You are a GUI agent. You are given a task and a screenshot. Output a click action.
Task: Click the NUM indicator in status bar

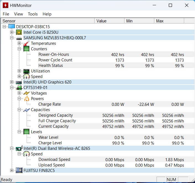(171, 179)
